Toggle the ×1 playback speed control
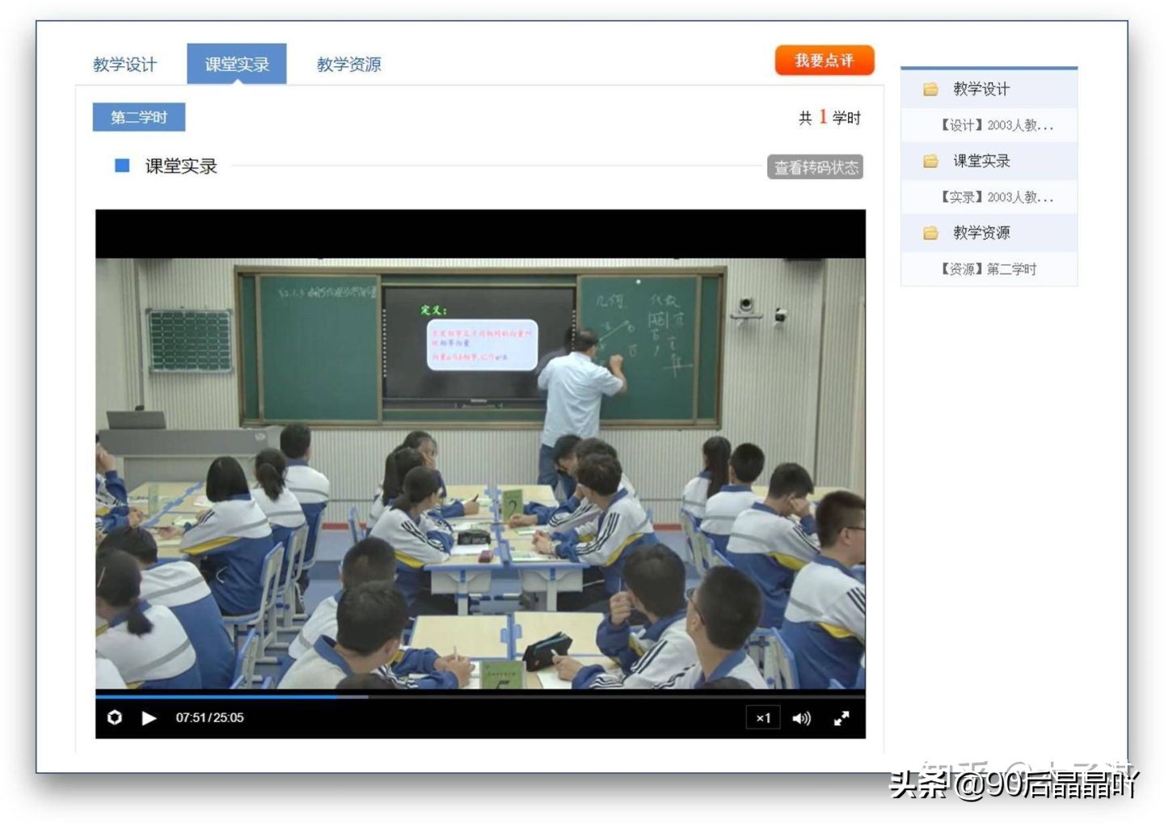Image resolution: width=1164 pixels, height=824 pixels. (762, 717)
